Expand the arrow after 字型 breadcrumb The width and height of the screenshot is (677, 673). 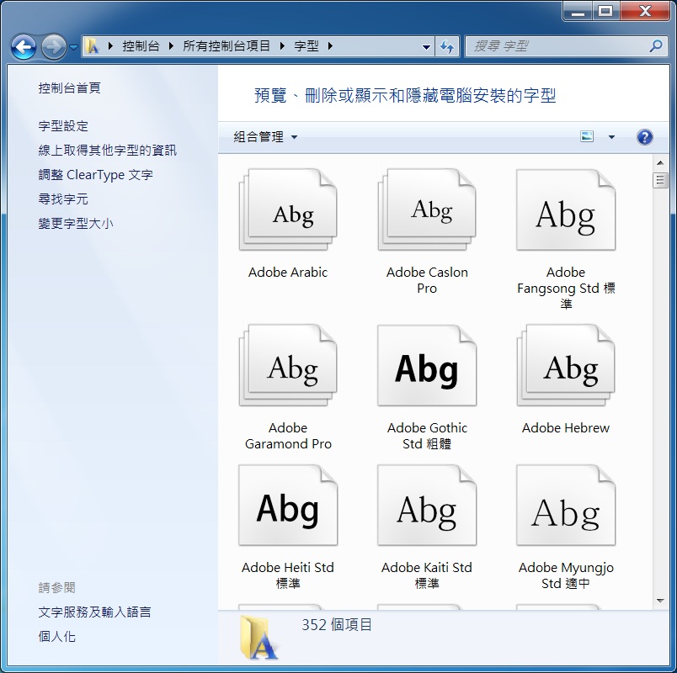(330, 45)
